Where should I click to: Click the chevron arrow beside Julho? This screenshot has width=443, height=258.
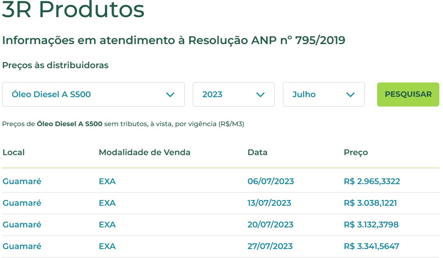point(350,95)
